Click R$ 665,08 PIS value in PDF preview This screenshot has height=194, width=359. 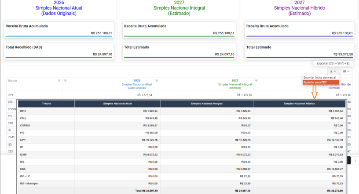tap(151, 133)
